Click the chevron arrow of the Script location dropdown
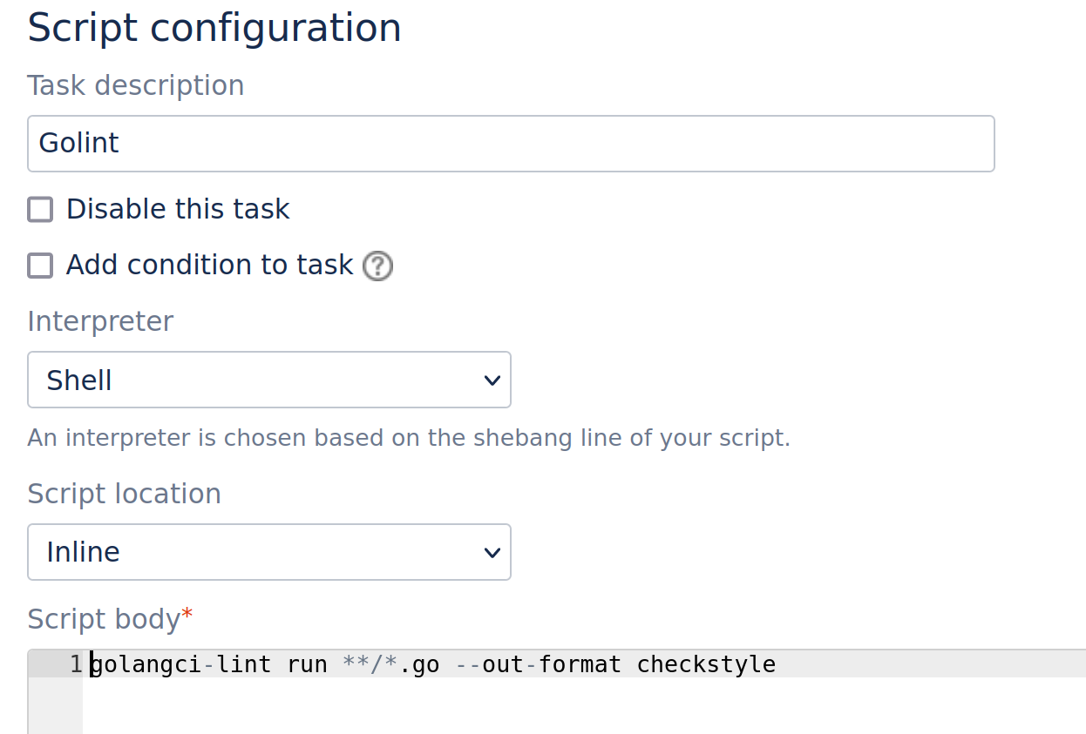Screen dimensions: 1086x734 tap(492, 553)
